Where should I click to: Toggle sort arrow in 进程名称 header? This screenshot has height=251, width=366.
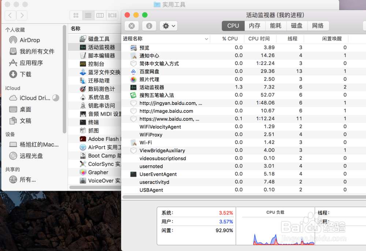click(206, 39)
